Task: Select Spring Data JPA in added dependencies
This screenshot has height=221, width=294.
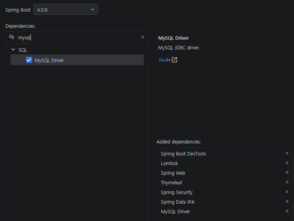Action: pyautogui.click(x=177, y=202)
